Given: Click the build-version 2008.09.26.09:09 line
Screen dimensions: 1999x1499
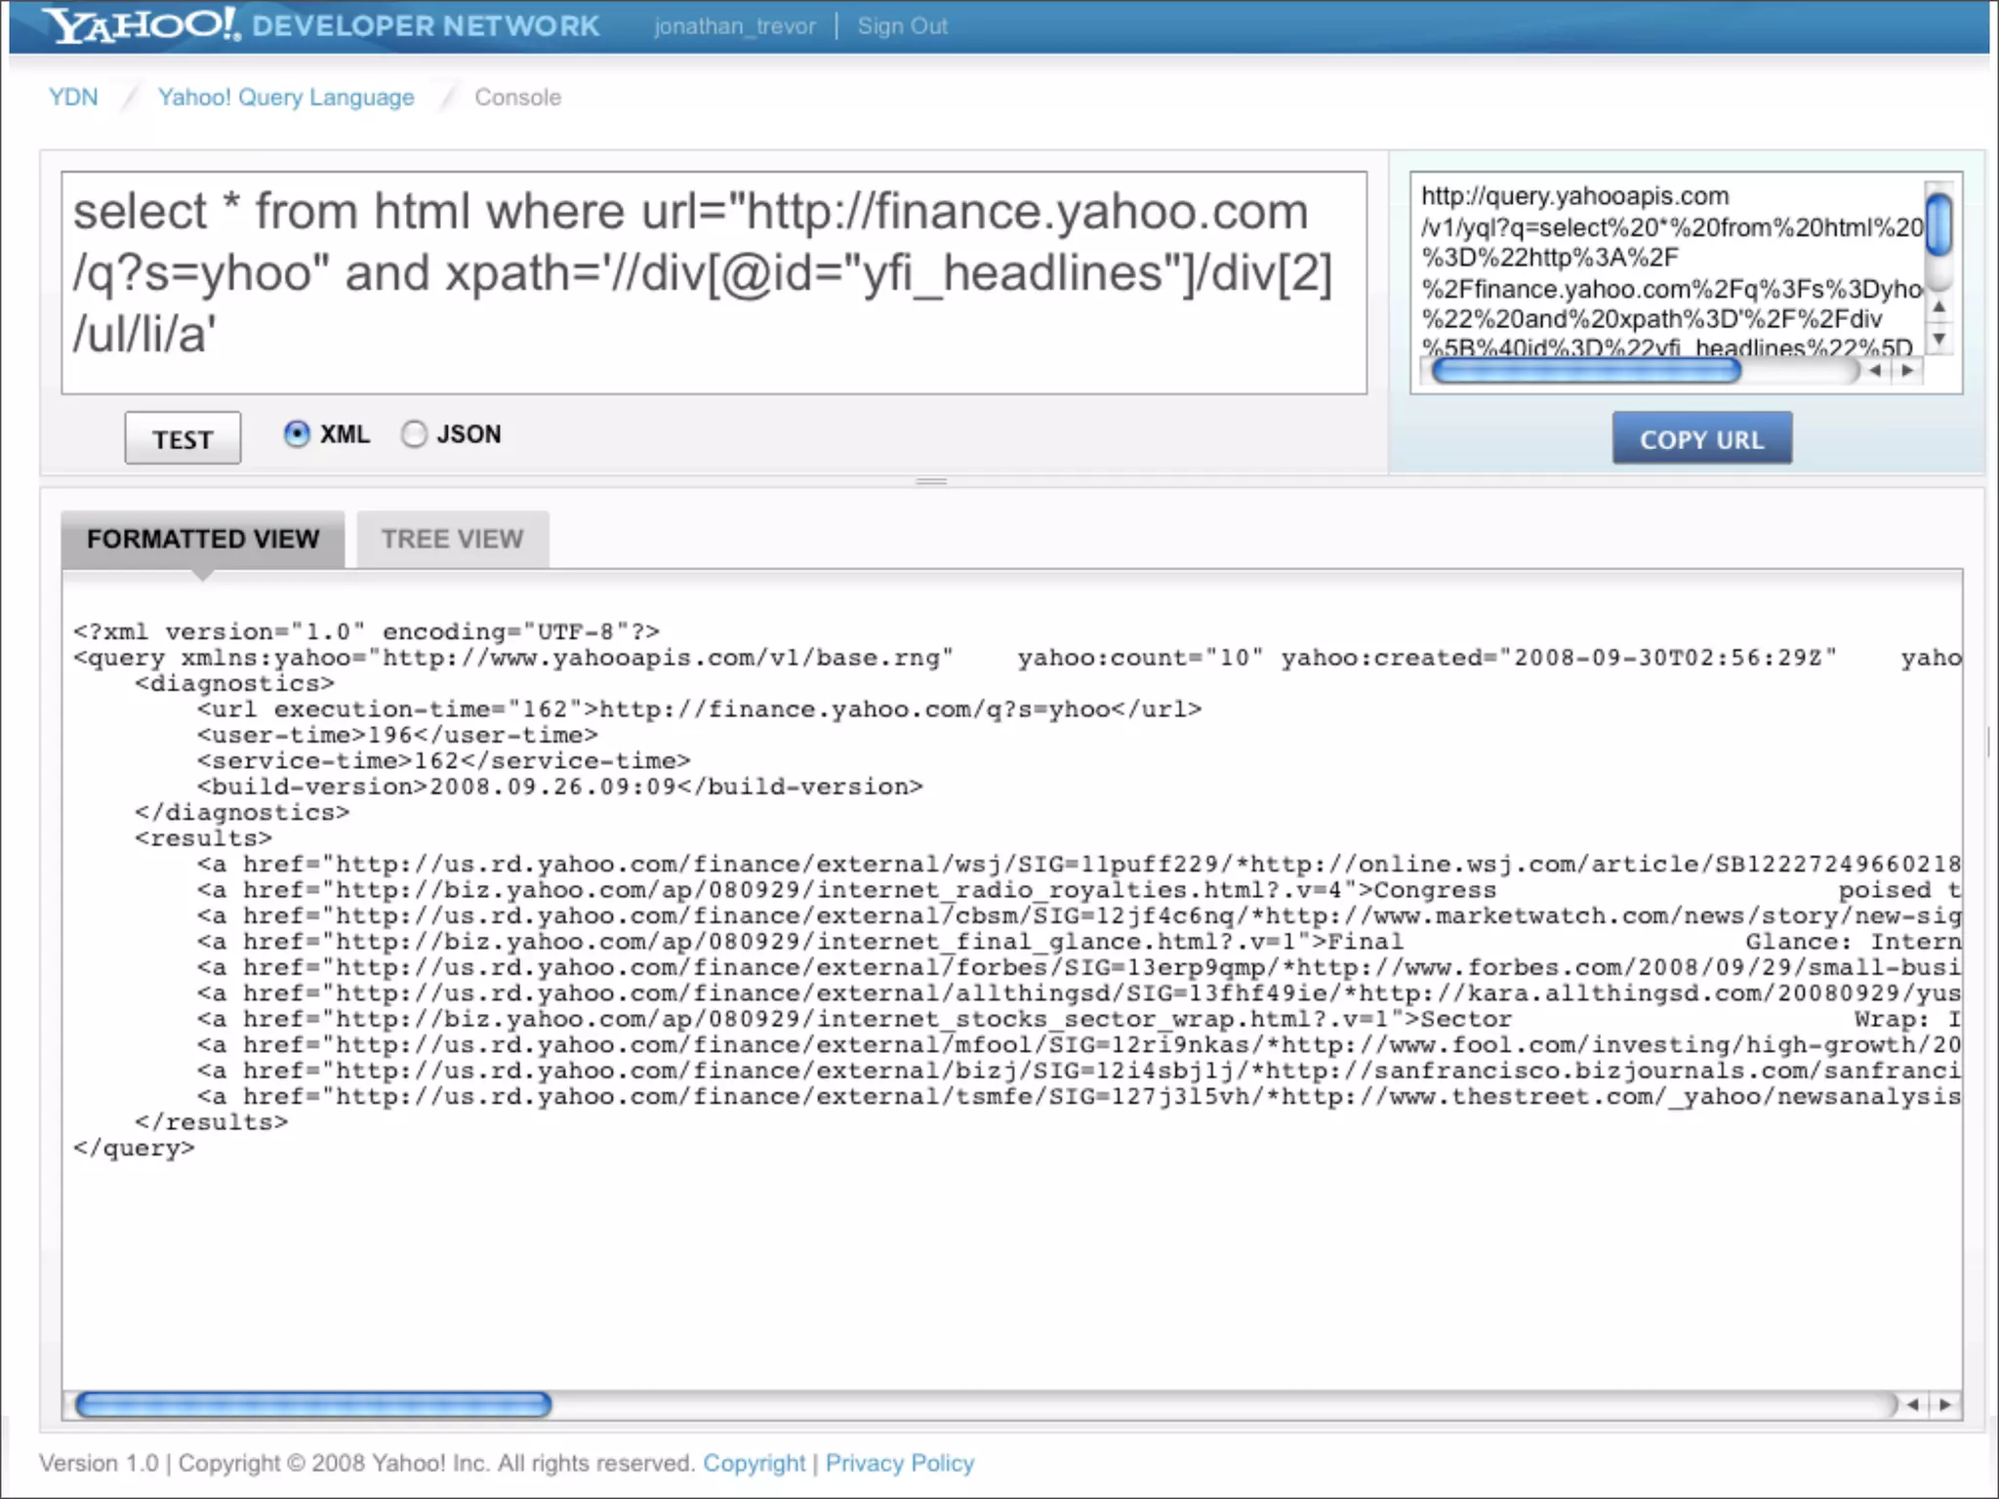Looking at the screenshot, I should click(x=559, y=787).
